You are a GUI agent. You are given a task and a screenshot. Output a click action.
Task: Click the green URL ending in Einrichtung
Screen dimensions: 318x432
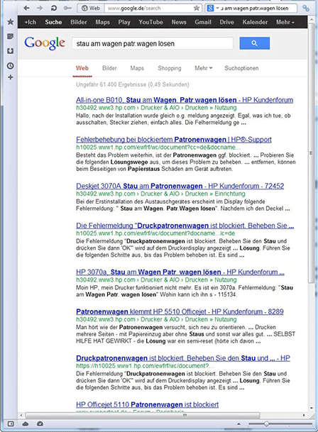pos(160,194)
